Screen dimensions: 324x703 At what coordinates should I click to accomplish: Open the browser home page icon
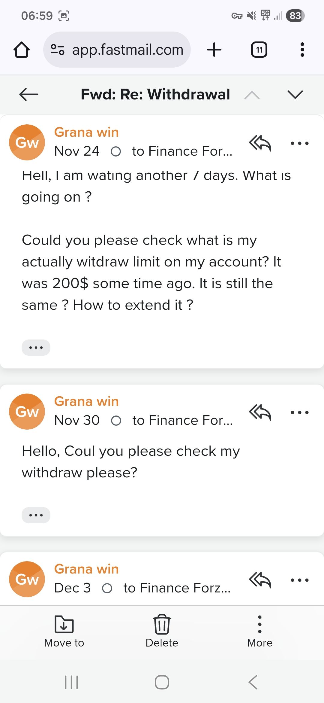click(22, 50)
